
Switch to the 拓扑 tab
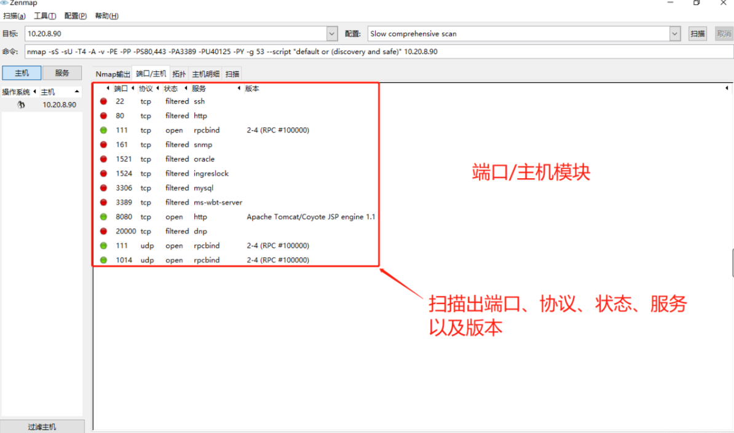179,74
